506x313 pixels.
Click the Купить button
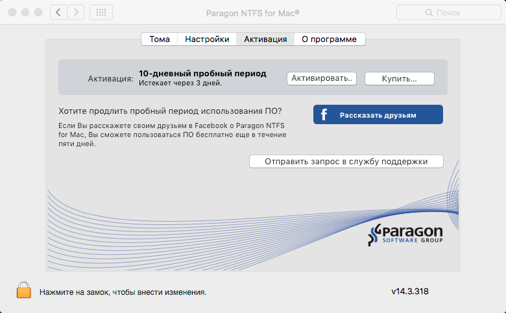pos(400,78)
